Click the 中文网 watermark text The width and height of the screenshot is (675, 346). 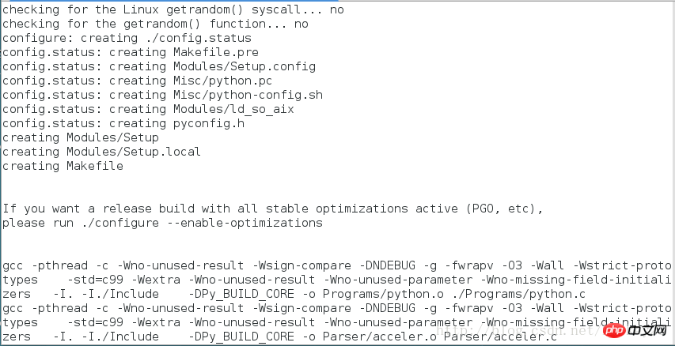[x=647, y=330]
